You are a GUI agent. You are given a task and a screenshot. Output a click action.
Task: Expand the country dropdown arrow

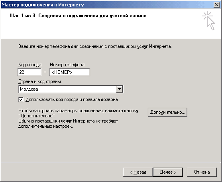pos(119,89)
